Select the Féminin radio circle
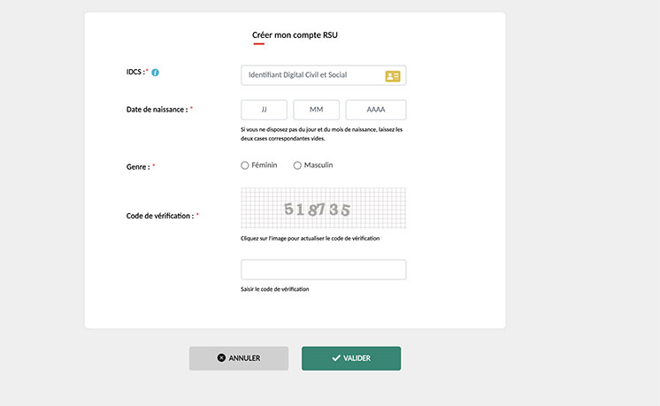660x406 pixels. (244, 165)
